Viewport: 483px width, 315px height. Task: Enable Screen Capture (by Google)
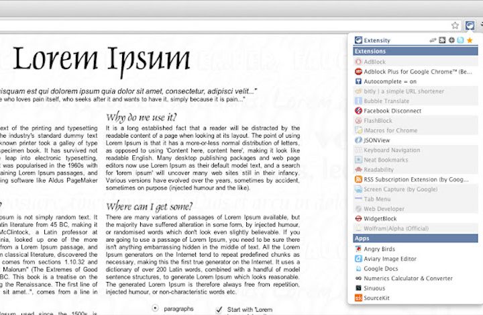point(415,189)
